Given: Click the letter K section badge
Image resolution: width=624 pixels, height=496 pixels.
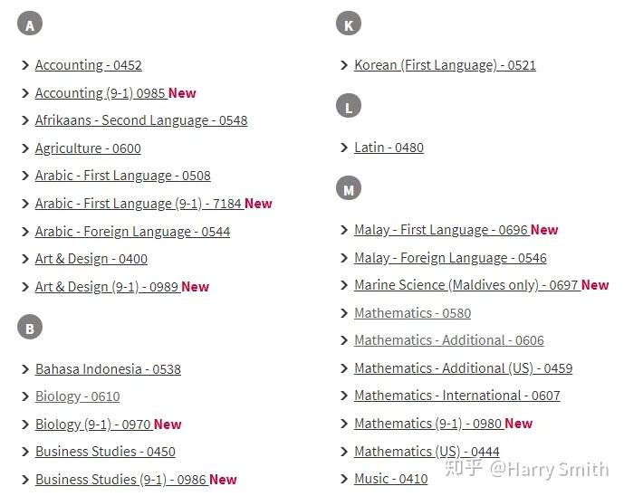Looking at the screenshot, I should [x=349, y=24].
